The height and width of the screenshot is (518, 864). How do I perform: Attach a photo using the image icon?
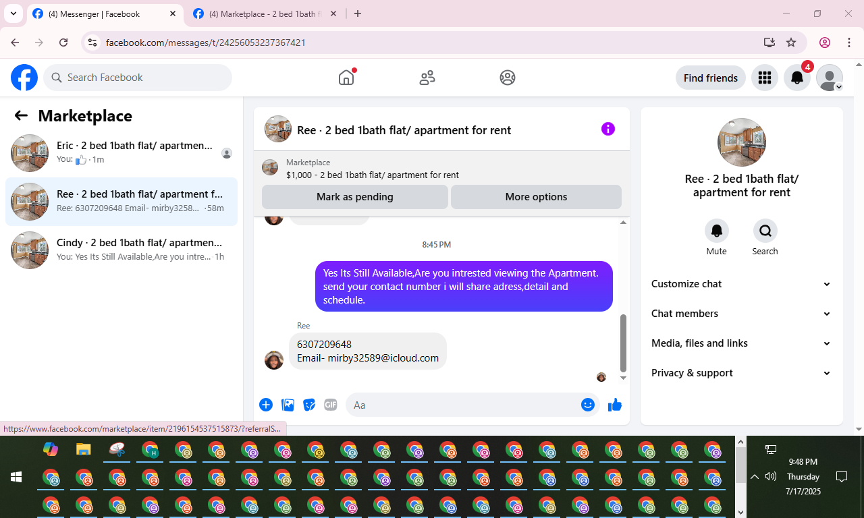tap(288, 405)
